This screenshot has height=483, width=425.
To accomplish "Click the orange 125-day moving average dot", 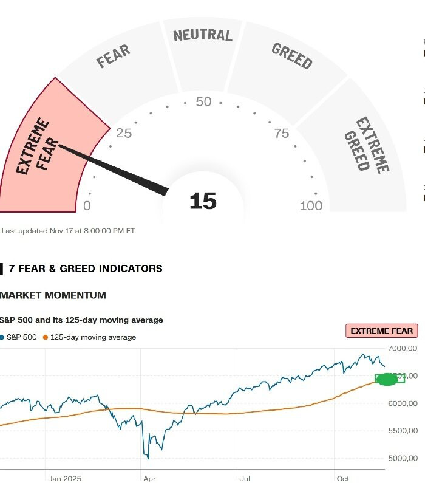I will [46, 337].
